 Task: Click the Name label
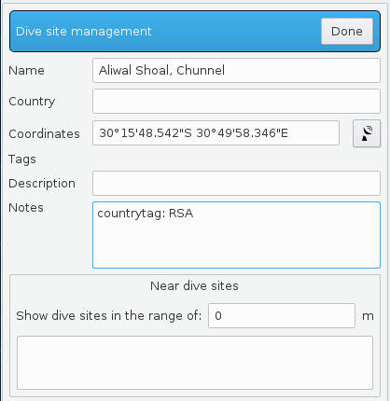[26, 71]
